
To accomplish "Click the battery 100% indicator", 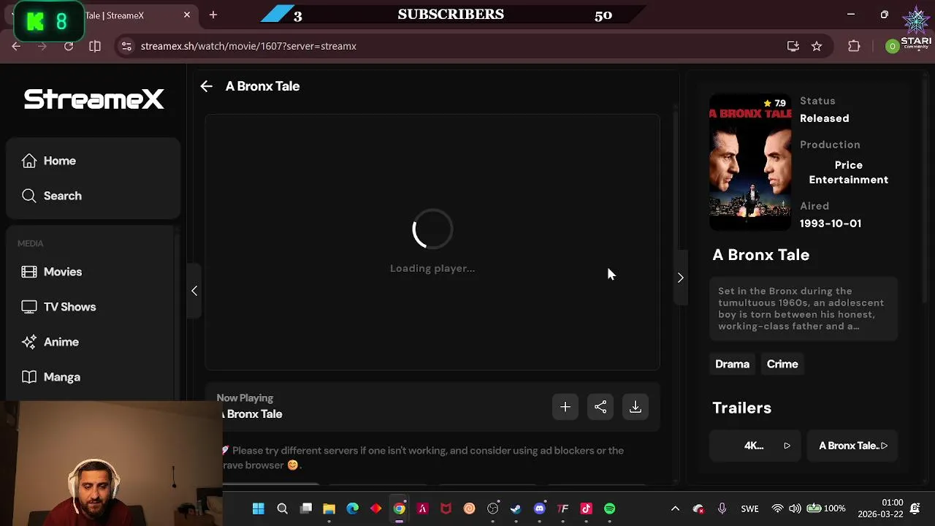I will (825, 508).
